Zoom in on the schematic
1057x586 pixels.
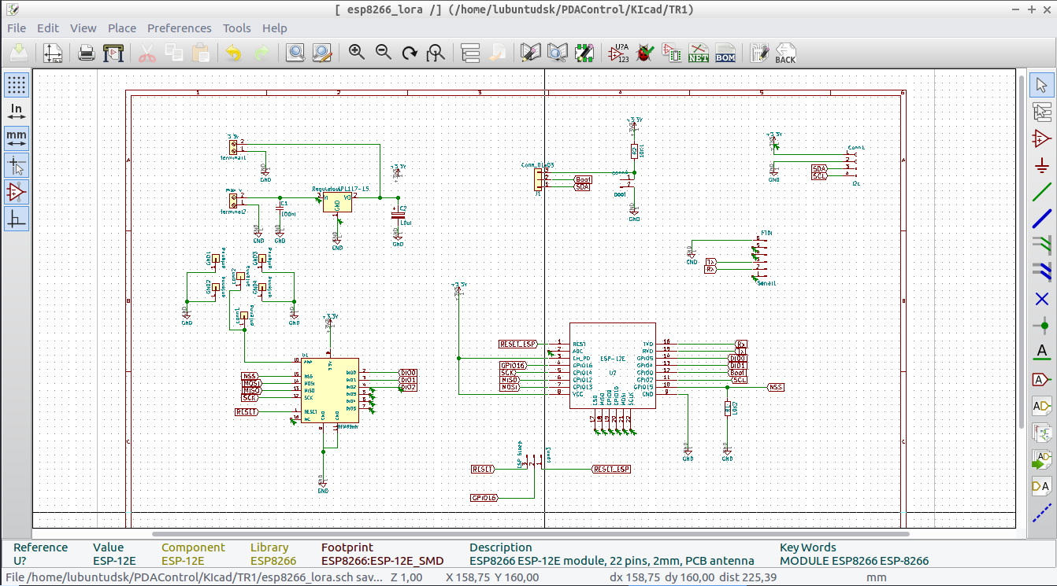pos(357,53)
